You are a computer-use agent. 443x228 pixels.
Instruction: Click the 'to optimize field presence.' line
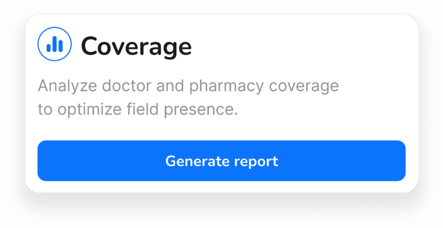138,109
